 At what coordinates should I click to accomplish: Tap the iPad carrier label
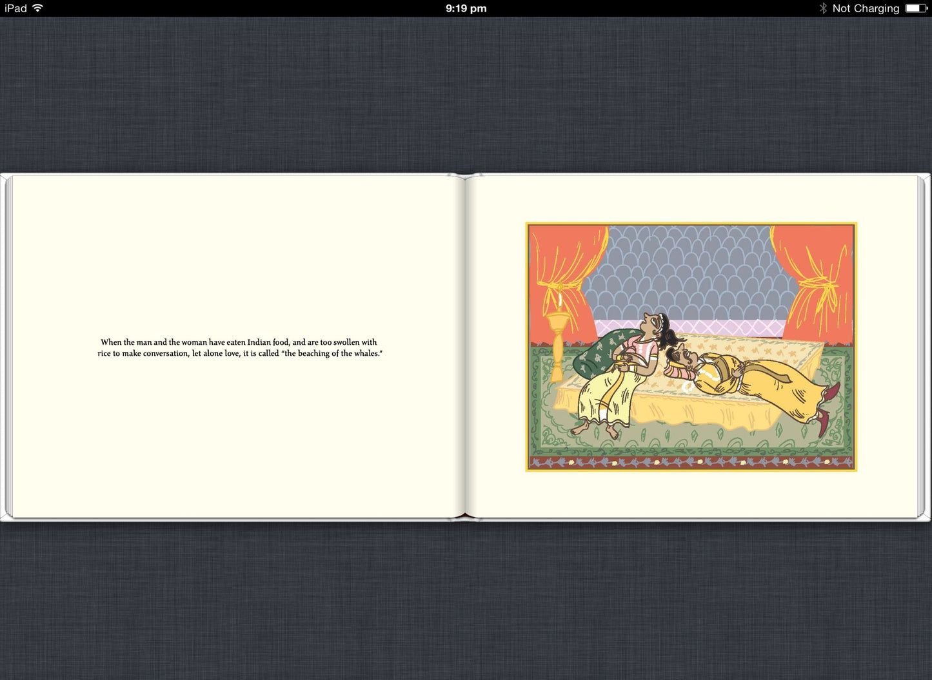point(15,8)
